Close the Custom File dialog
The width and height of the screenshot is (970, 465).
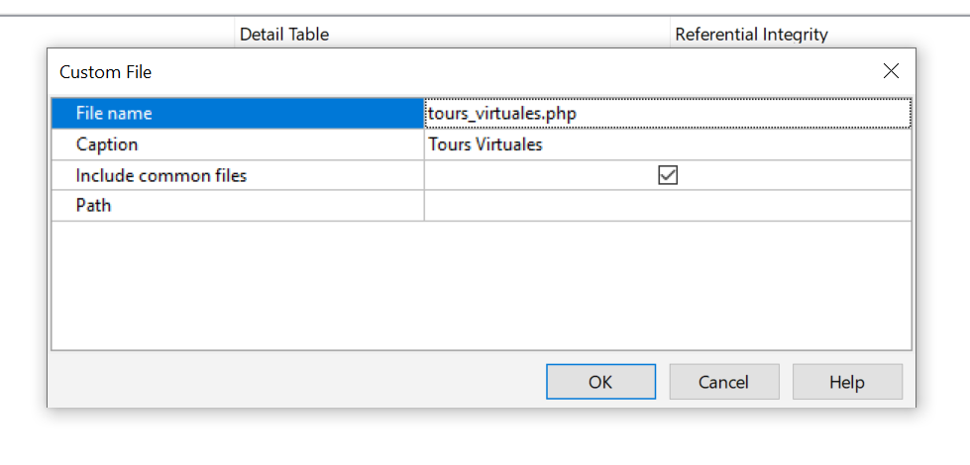point(891,71)
